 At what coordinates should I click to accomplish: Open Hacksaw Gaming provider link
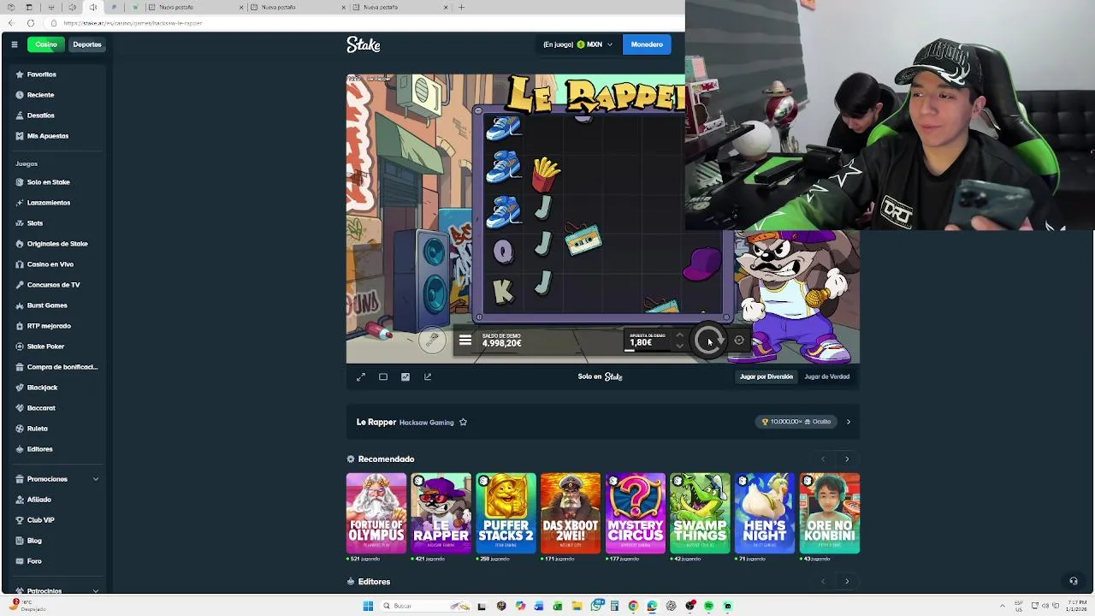click(x=426, y=422)
